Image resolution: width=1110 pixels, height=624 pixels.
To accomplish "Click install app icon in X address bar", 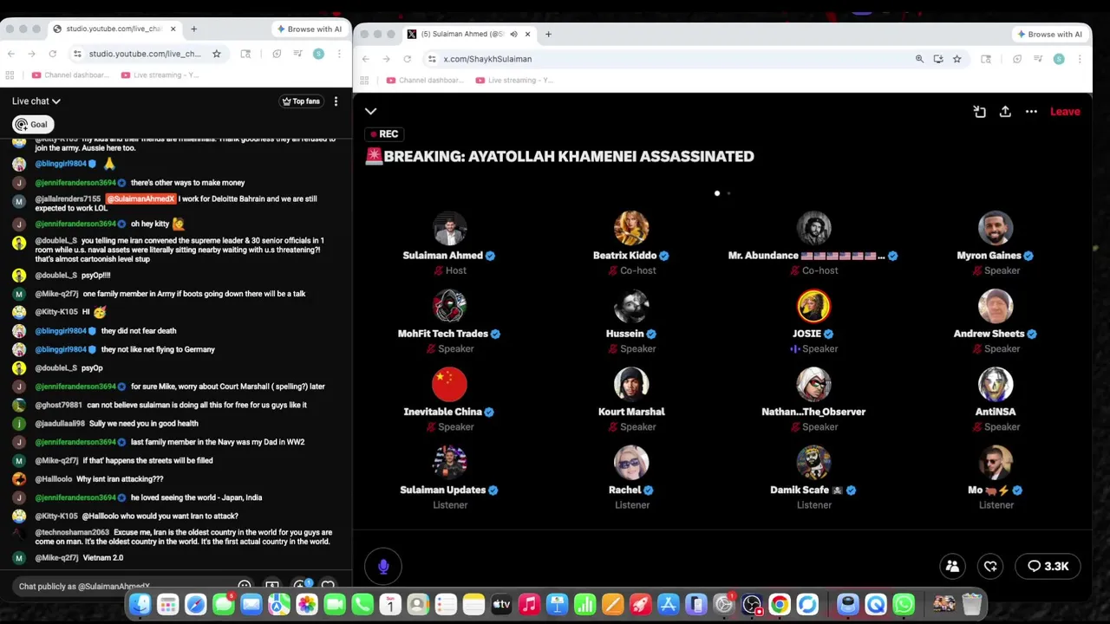I will (938, 59).
